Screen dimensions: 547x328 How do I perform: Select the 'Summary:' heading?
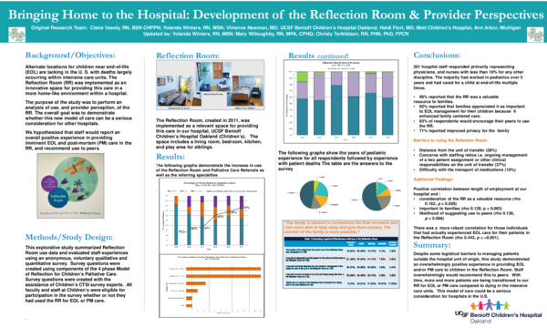click(x=432, y=245)
